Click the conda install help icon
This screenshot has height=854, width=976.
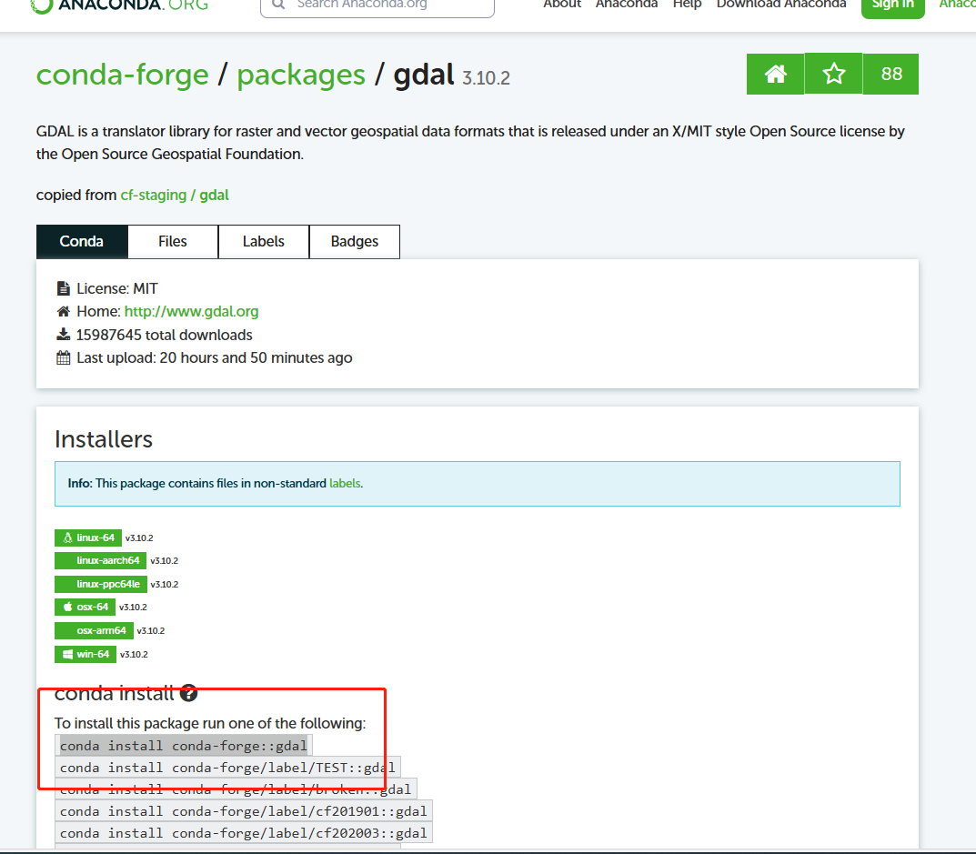pos(188,693)
